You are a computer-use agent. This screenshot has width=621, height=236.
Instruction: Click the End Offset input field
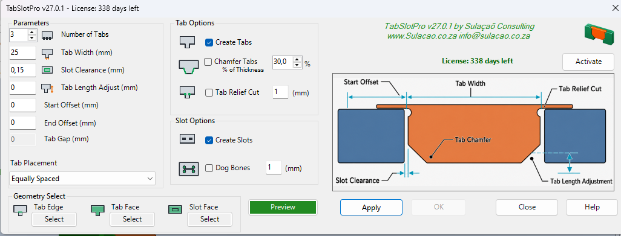tap(22, 123)
